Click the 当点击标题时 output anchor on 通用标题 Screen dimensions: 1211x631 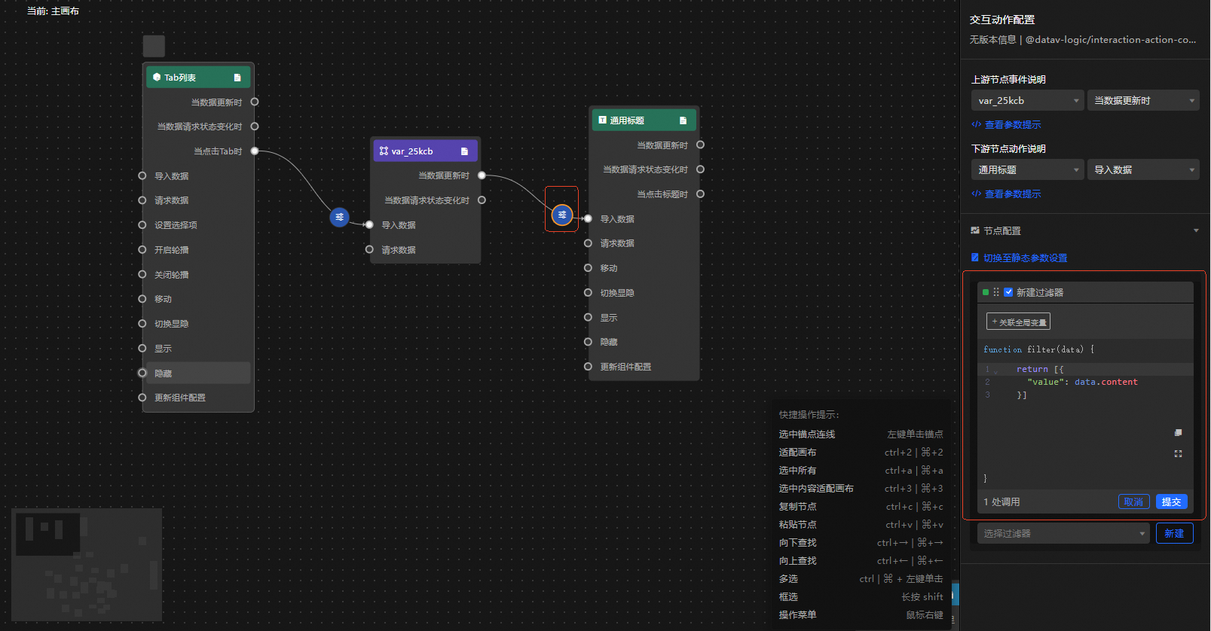[700, 194]
